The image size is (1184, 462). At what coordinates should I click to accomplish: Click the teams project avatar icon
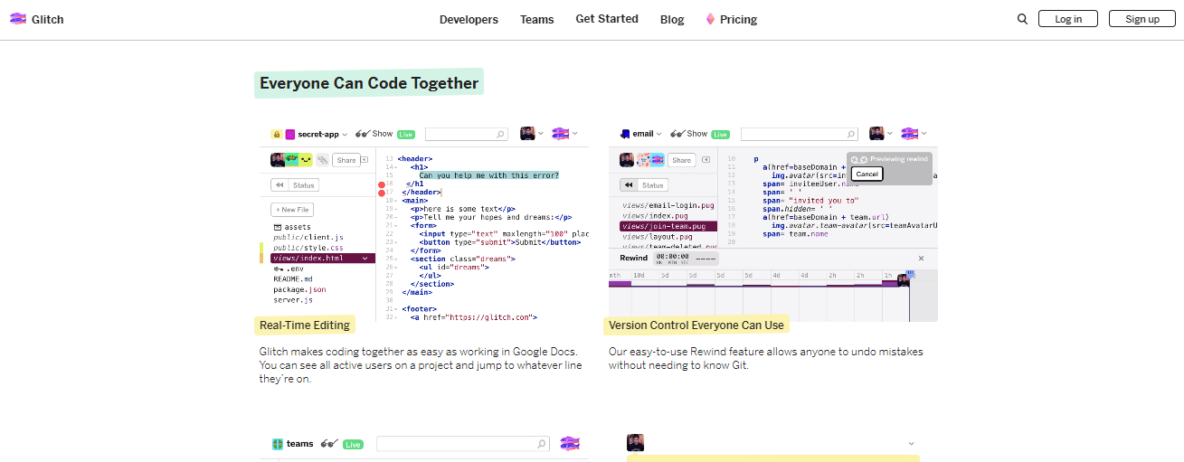(278, 444)
